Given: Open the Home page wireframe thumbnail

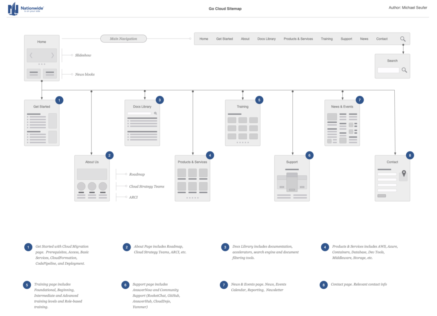Looking at the screenshot, I should (x=42, y=58).
